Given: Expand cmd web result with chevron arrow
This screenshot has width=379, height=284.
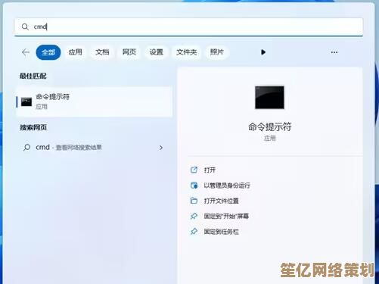Looking at the screenshot, I should pyautogui.click(x=161, y=148).
